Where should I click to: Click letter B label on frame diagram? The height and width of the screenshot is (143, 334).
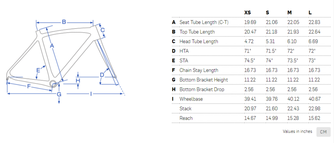64,22
